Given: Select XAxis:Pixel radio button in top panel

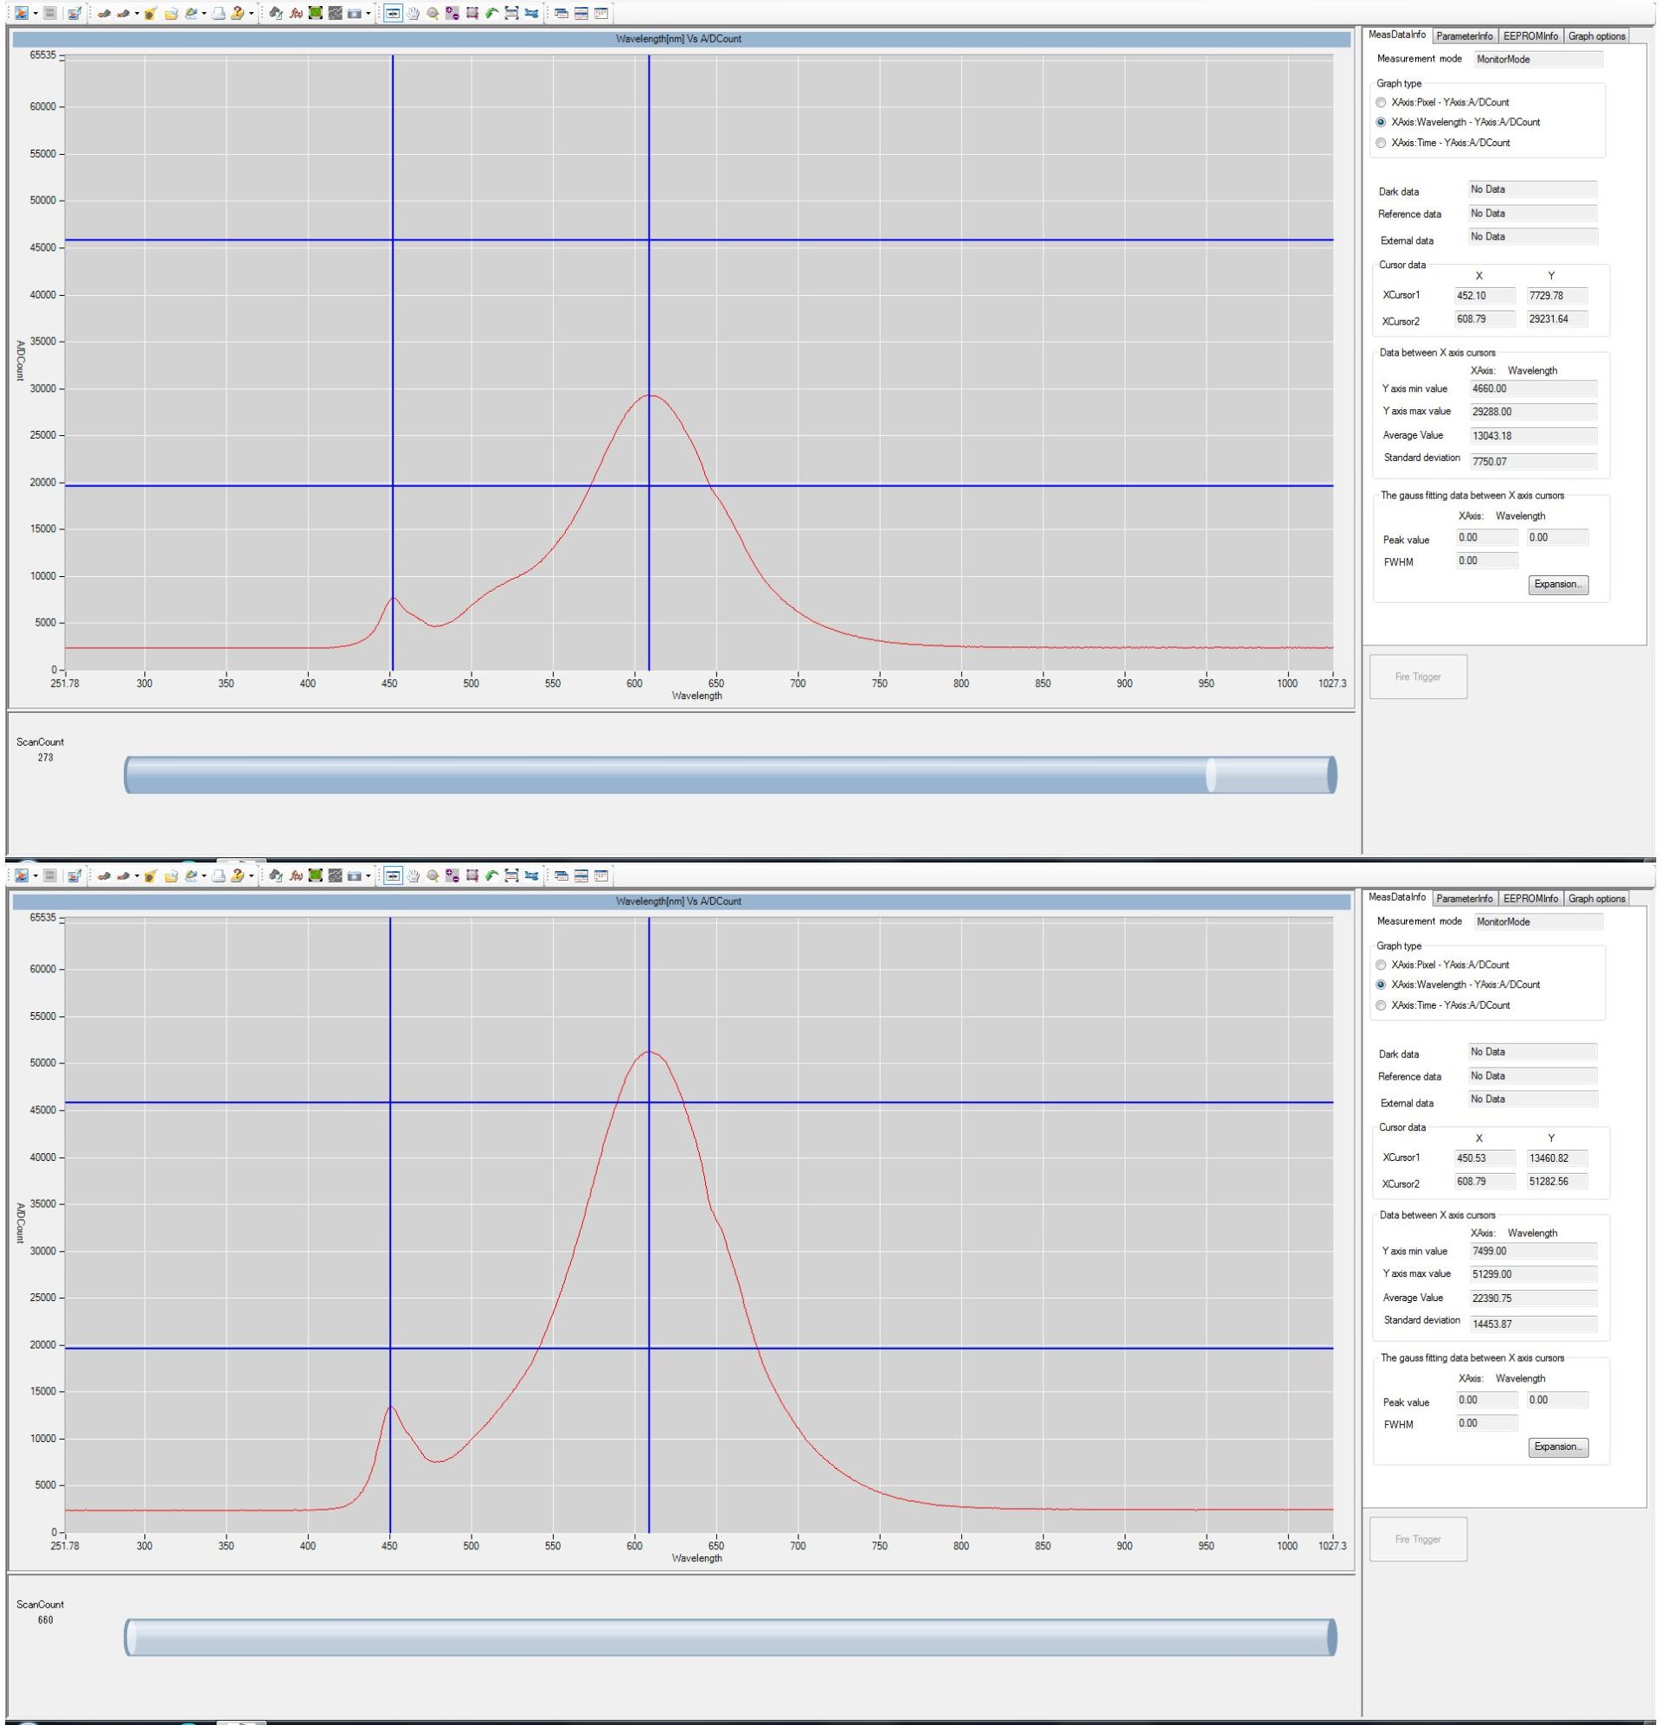Looking at the screenshot, I should coord(1380,102).
